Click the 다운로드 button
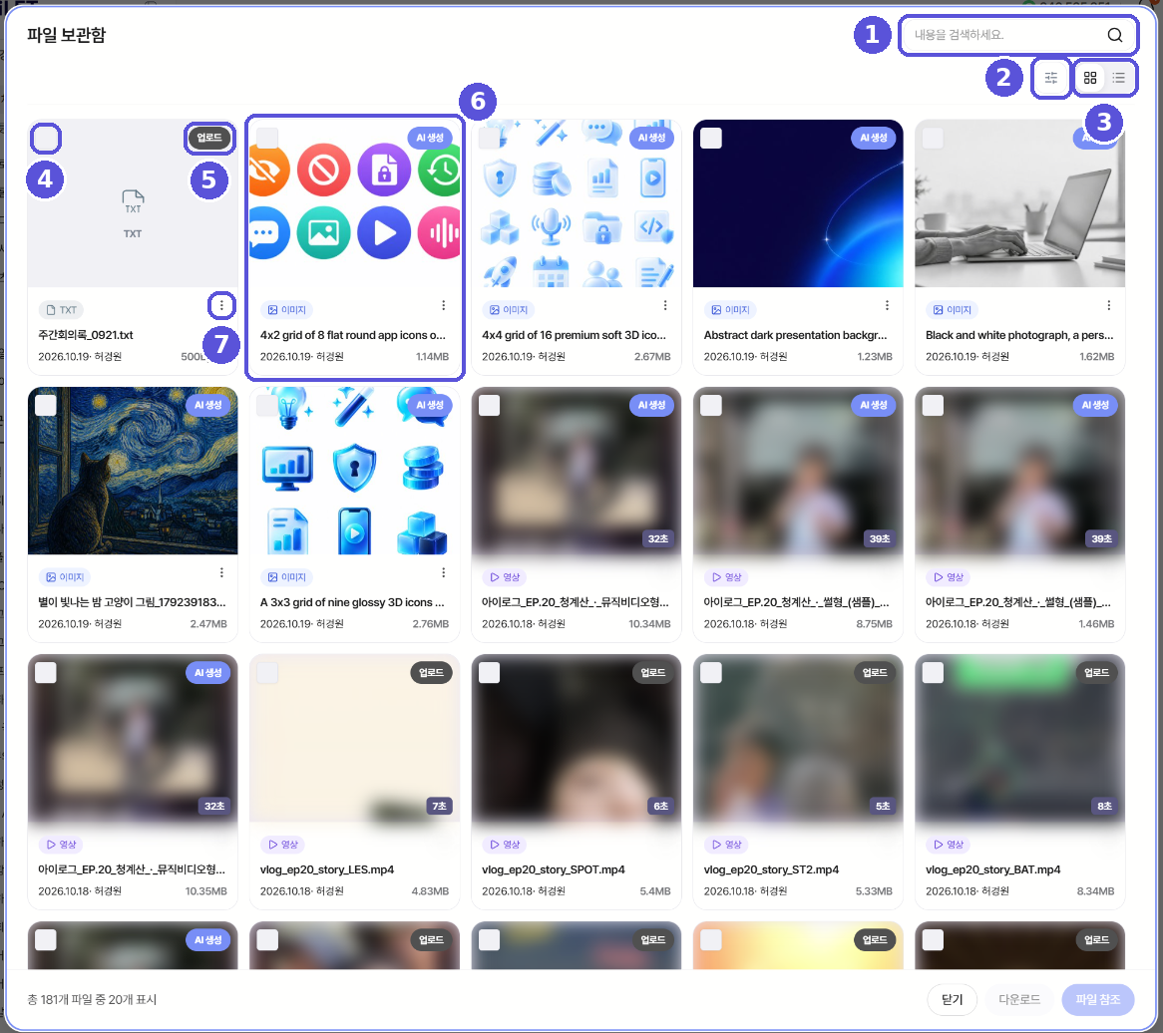 (x=1019, y=1000)
